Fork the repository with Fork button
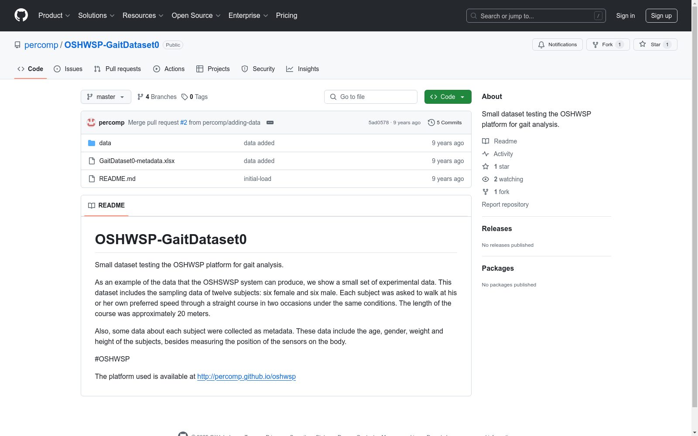The height and width of the screenshot is (436, 698). click(x=608, y=44)
